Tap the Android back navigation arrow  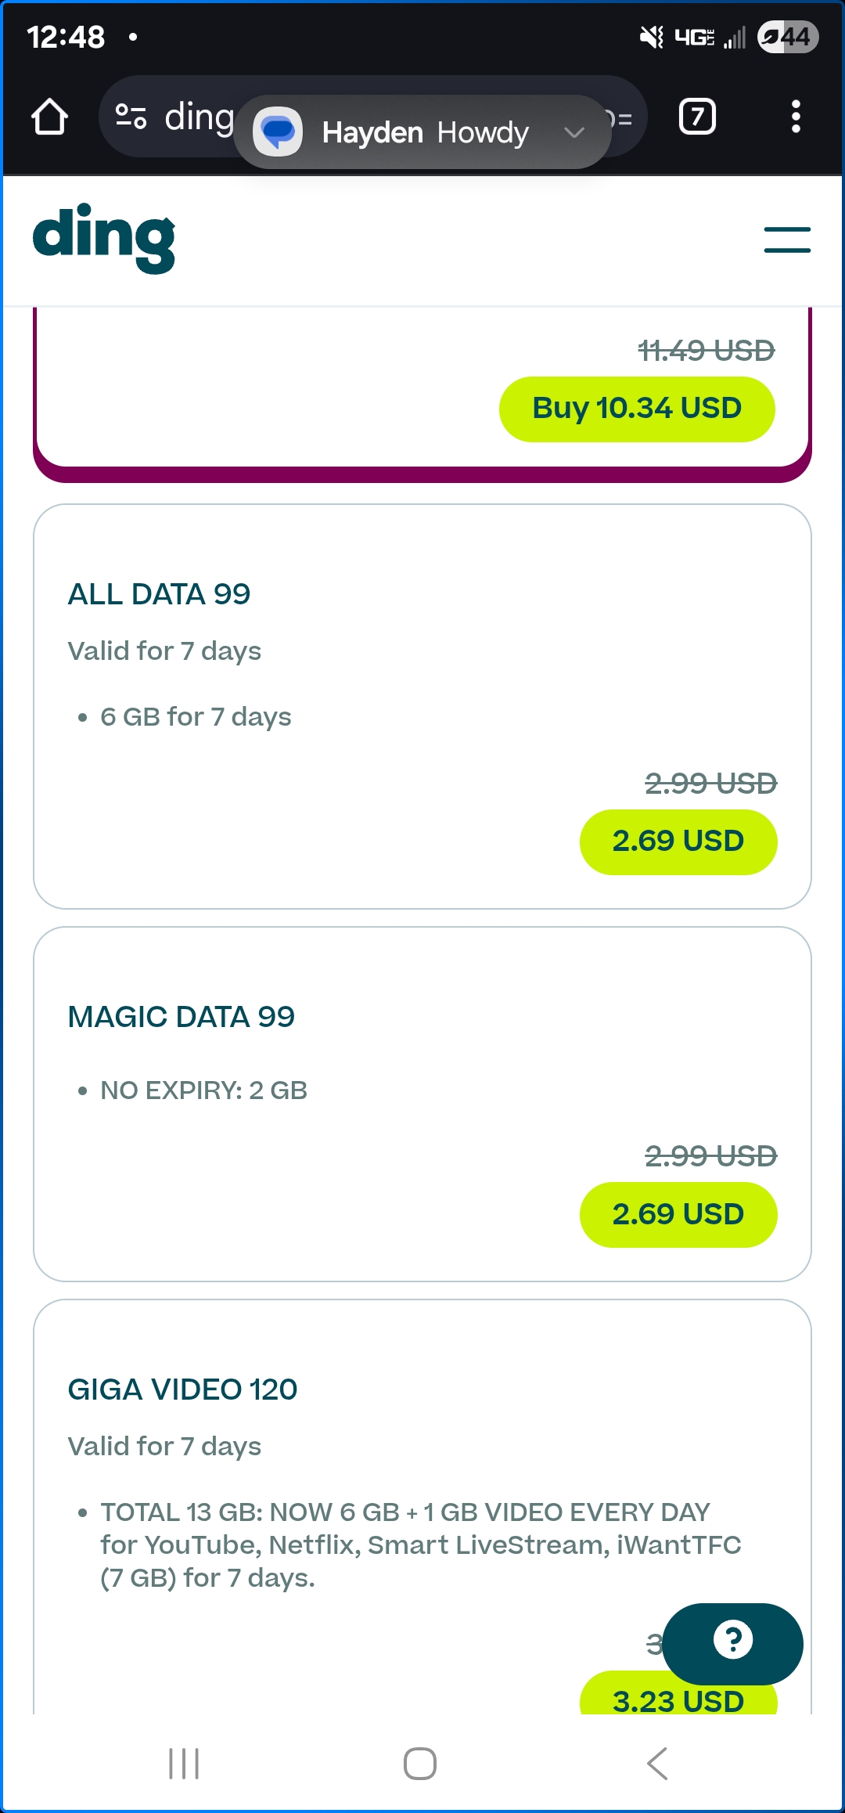657,1764
